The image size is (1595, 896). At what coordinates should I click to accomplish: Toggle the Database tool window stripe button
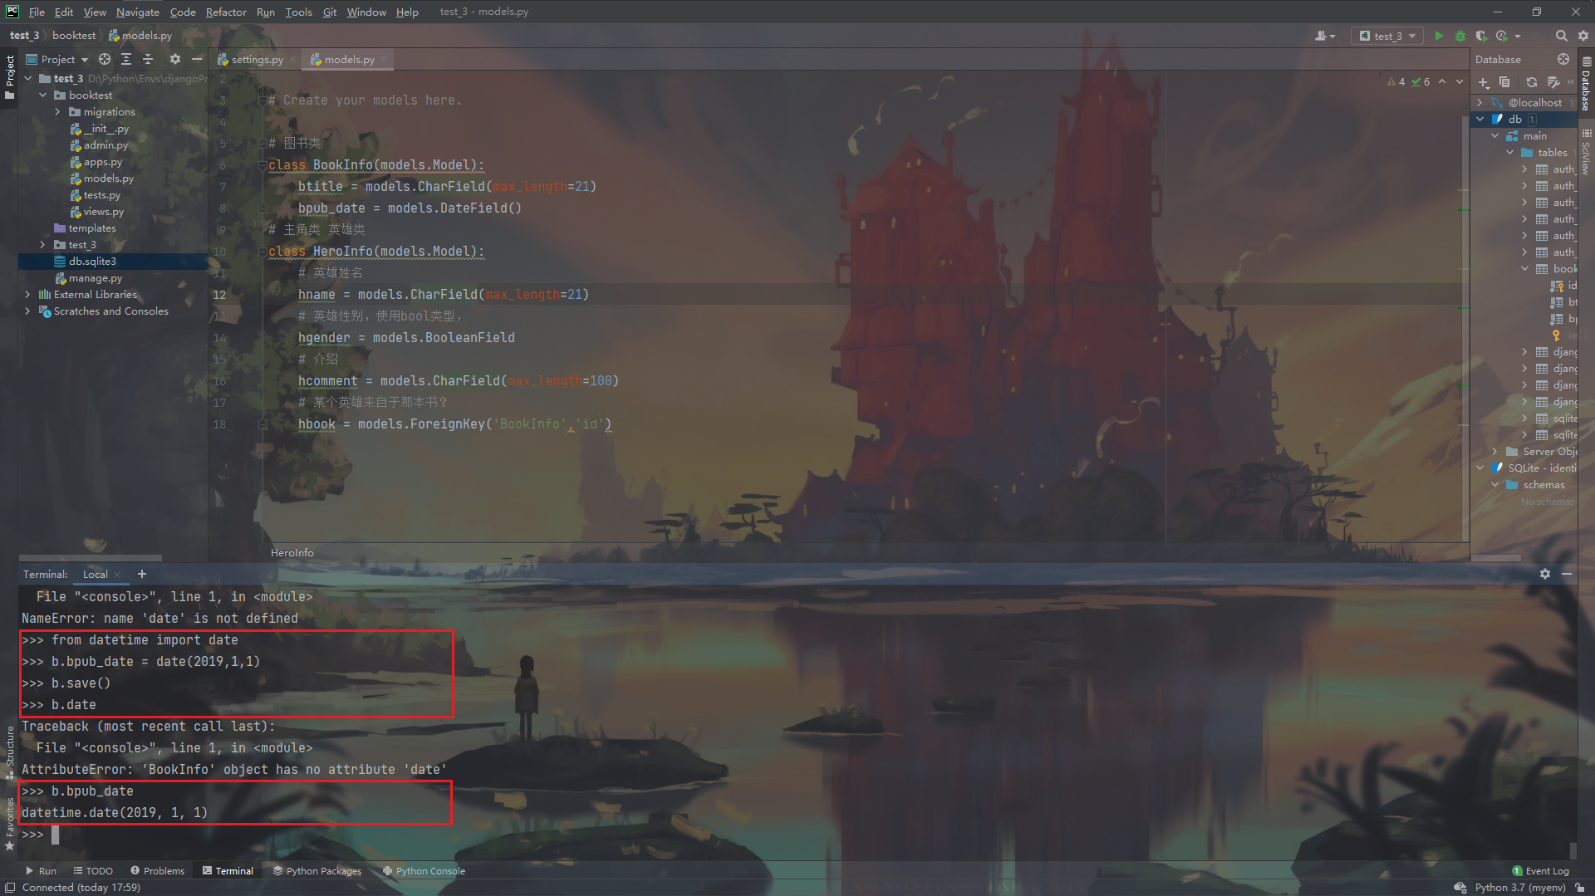1586,84
